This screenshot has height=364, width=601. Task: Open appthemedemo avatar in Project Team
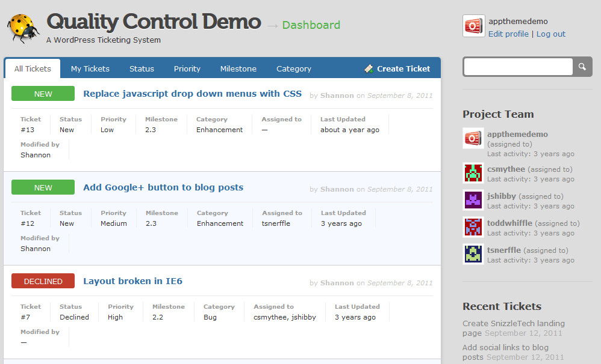[x=473, y=138]
